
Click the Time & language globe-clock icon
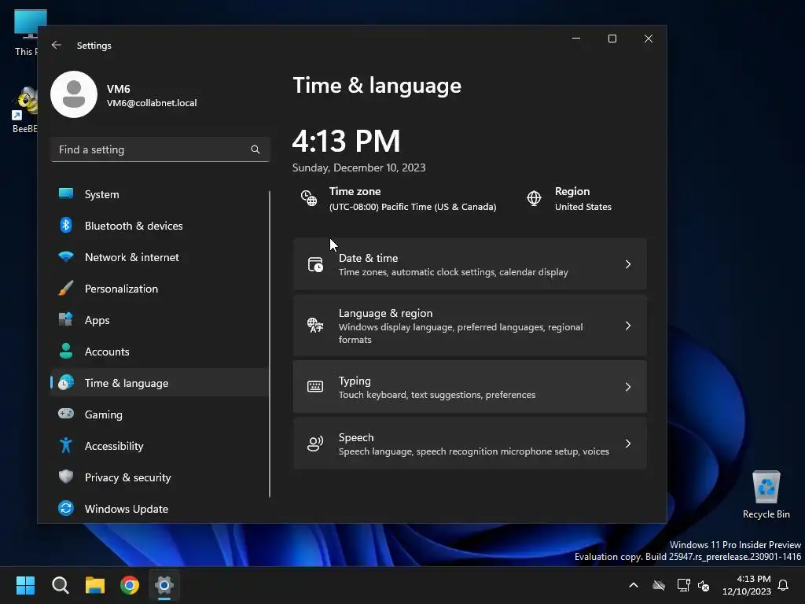click(x=66, y=382)
